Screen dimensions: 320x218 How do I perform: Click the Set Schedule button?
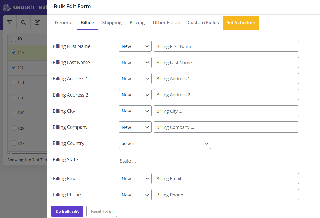pyautogui.click(x=241, y=23)
